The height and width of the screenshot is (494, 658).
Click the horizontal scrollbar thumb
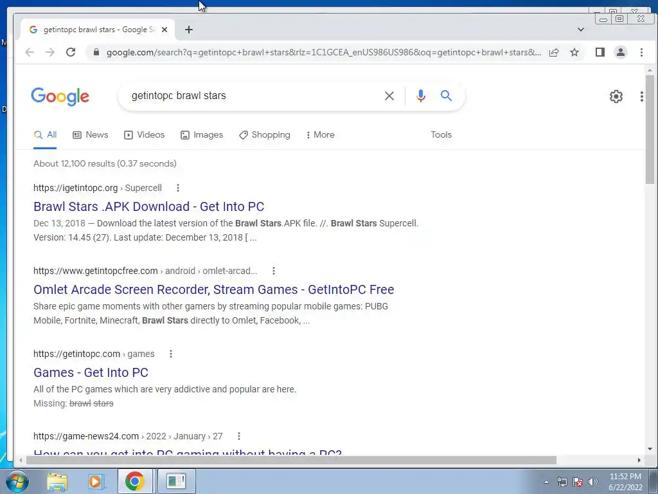pyautogui.click(x=291, y=461)
